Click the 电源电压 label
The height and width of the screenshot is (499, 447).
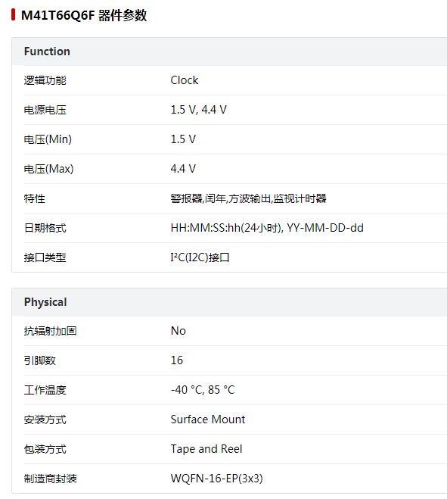(45, 110)
